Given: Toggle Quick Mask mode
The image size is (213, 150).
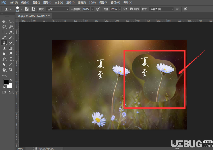Looking at the screenshot, I should pyautogui.click(x=4, y=92).
